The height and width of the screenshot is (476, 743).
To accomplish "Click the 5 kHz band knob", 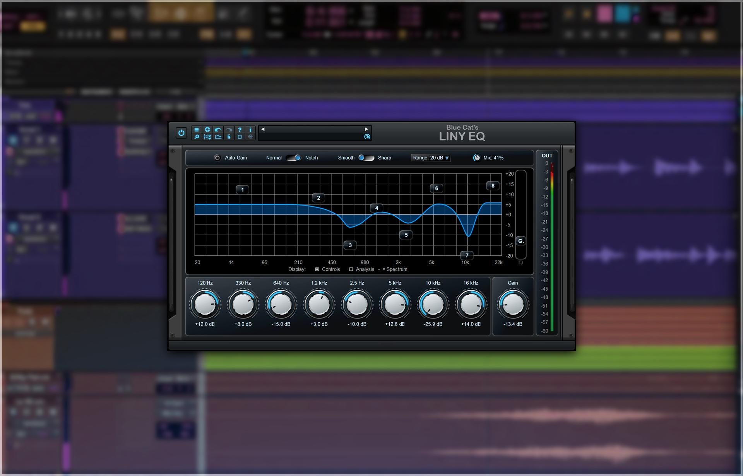I will pos(395,304).
